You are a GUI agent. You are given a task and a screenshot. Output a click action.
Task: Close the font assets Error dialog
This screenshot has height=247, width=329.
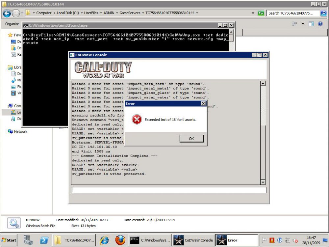click(203, 103)
